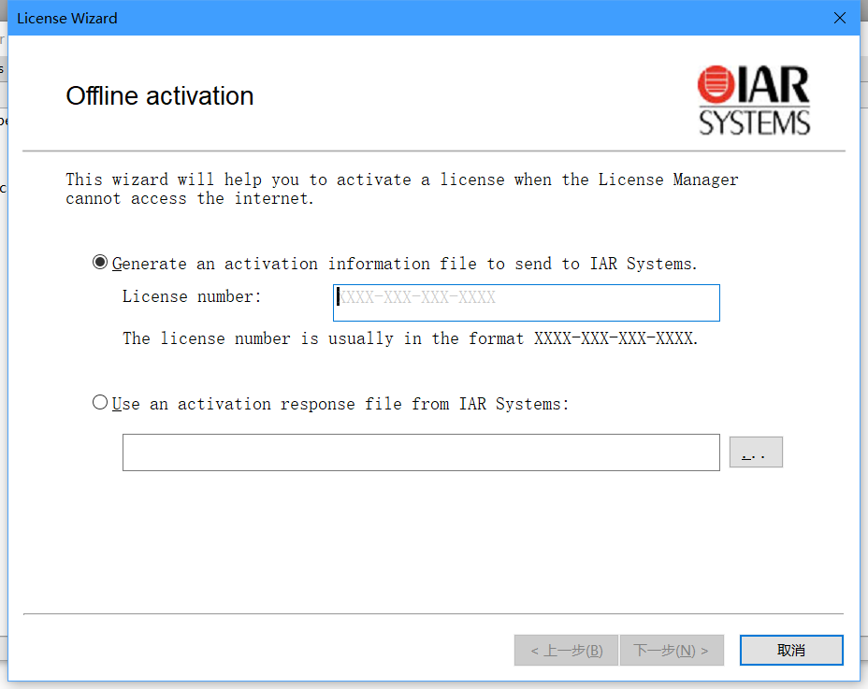Image resolution: width=868 pixels, height=689 pixels.
Task: Click the 上一步(B) back button
Action: click(566, 650)
